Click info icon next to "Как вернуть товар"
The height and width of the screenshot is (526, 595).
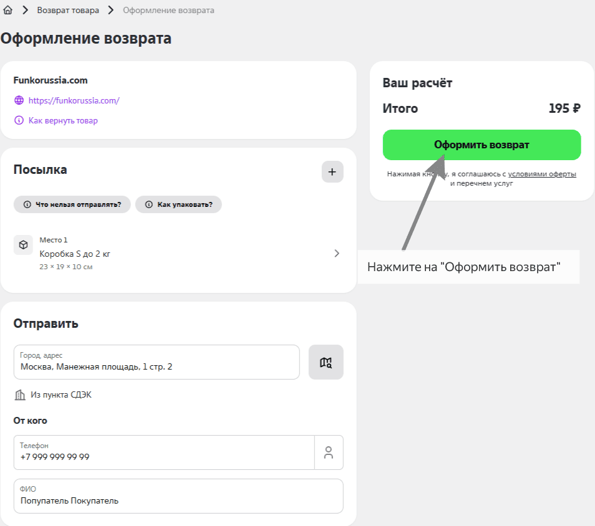pyautogui.click(x=19, y=121)
